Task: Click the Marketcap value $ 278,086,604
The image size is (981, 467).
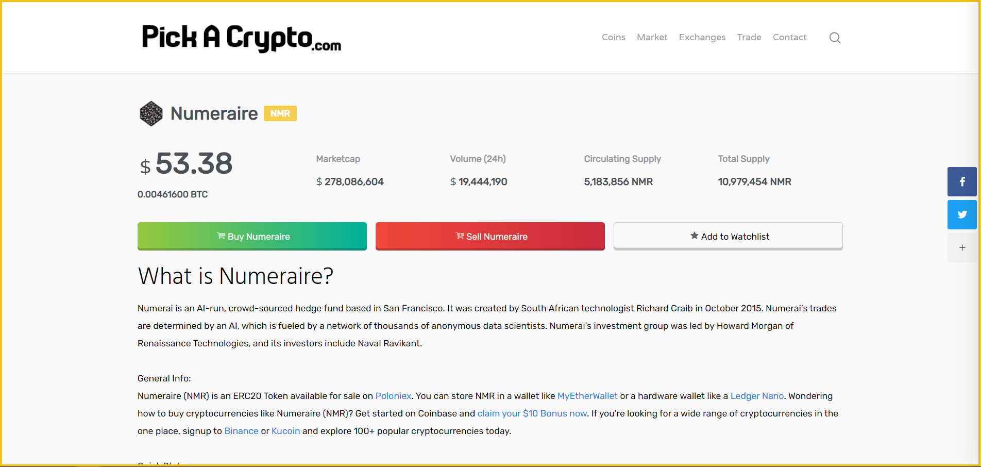Action: (x=350, y=181)
